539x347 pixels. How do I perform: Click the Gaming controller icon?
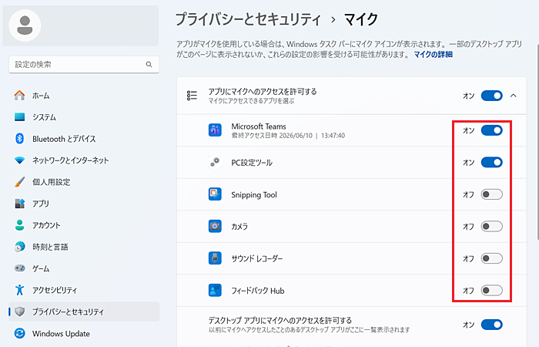pos(19,268)
